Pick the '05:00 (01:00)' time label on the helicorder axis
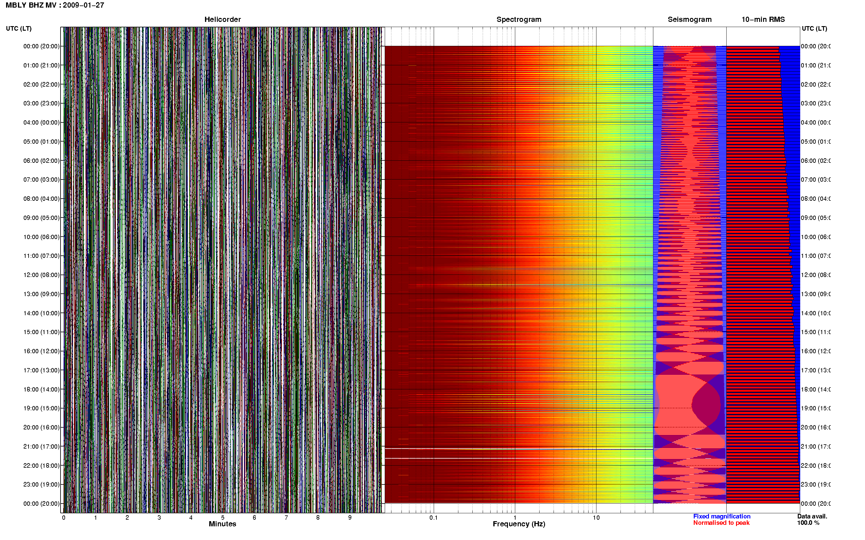Viewport: 865px width, 540px height. (41, 142)
